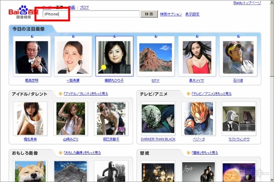Switch to the 動画 search tab
Viewport: 274px width, 182px height.
click(72, 7)
